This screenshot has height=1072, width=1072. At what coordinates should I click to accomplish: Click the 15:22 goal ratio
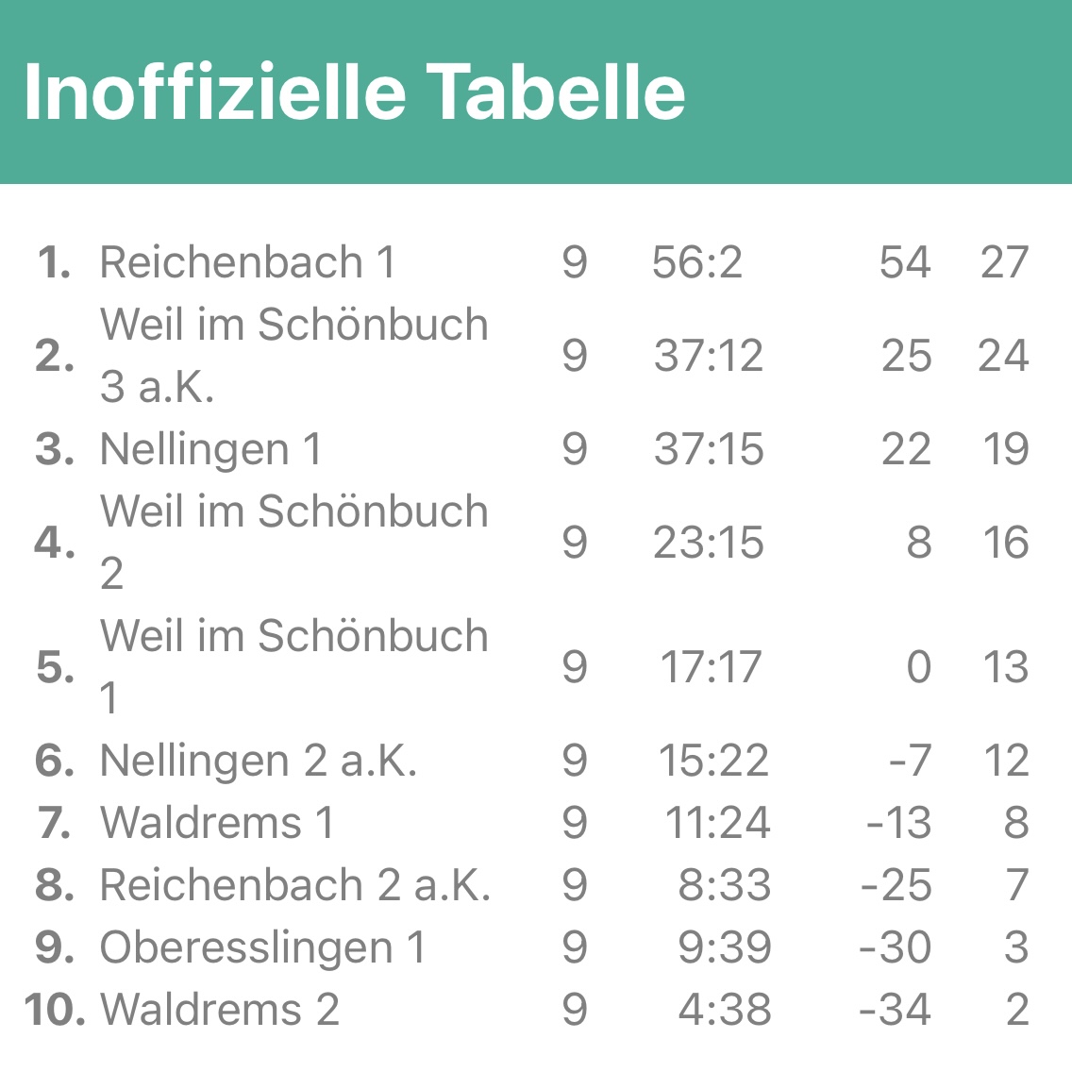coord(713,761)
